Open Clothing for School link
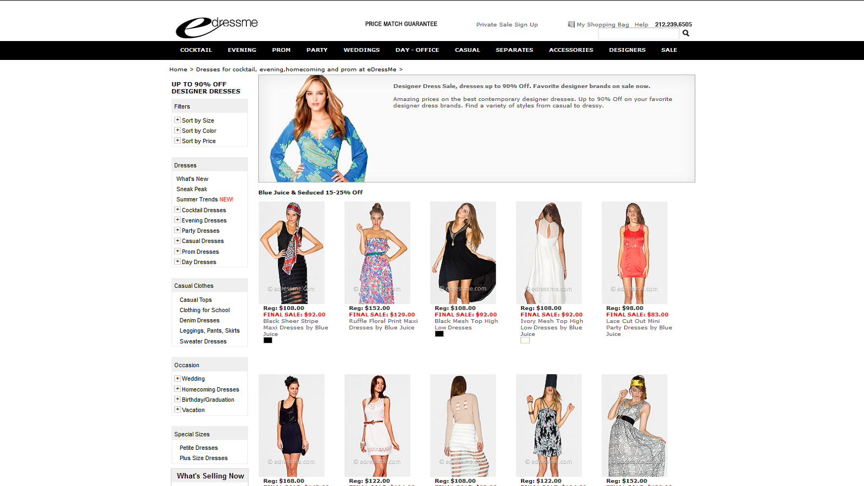 (x=205, y=310)
